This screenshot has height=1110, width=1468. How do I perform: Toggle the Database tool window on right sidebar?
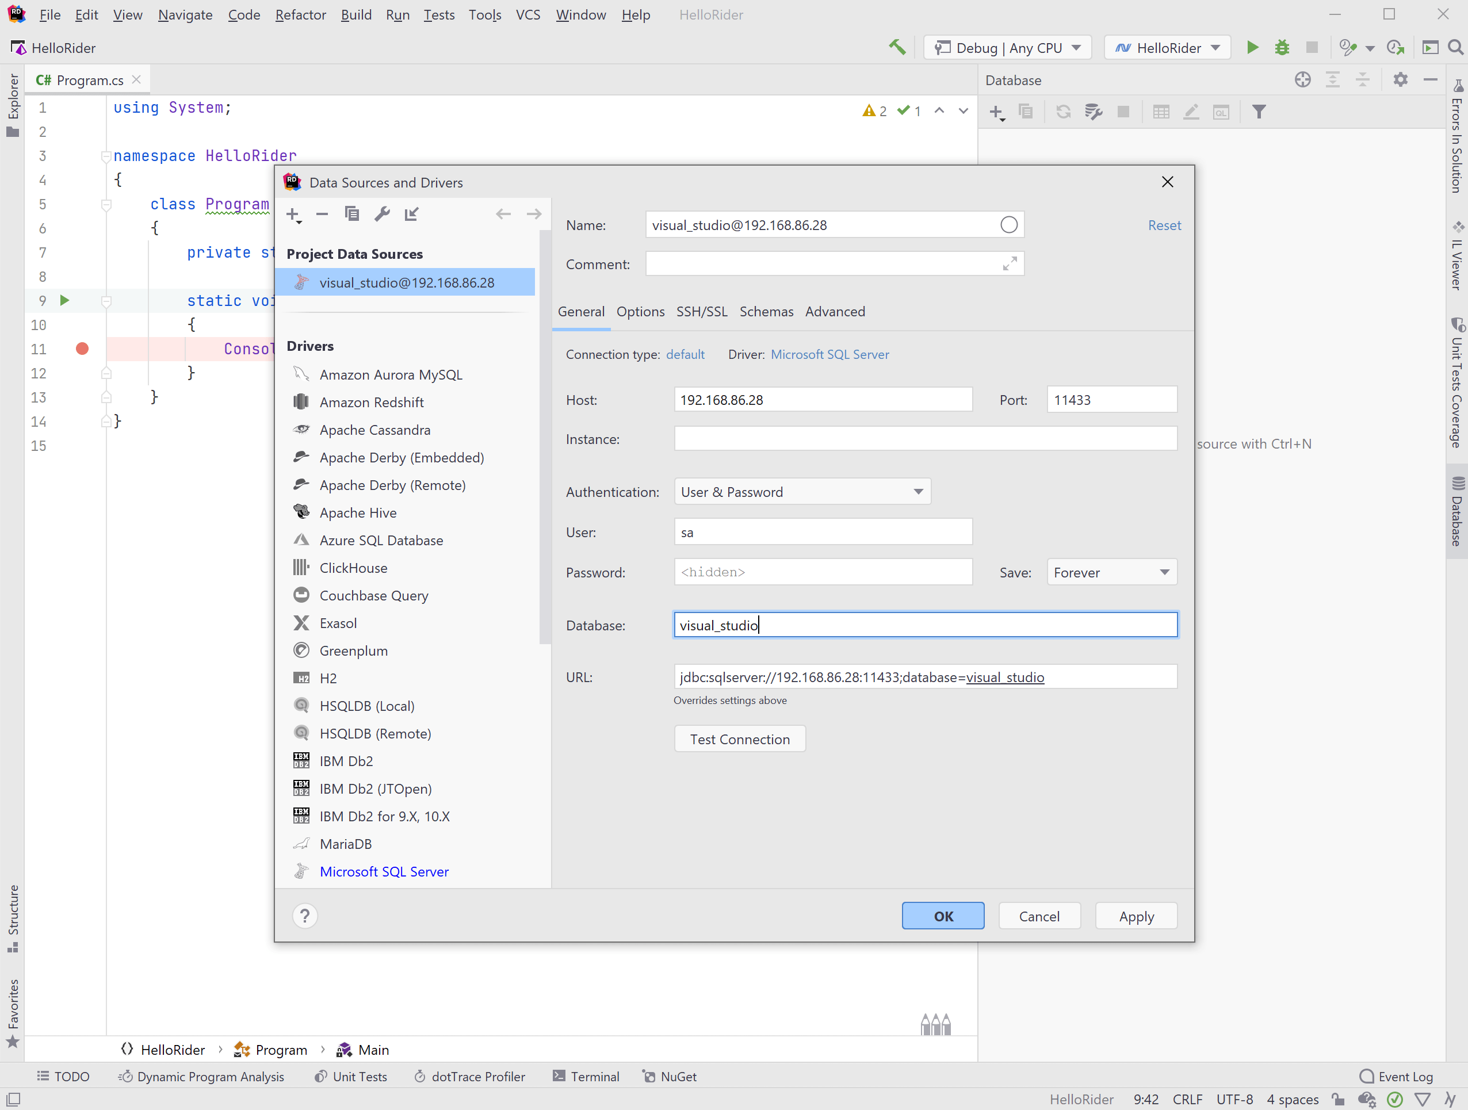click(x=1456, y=511)
